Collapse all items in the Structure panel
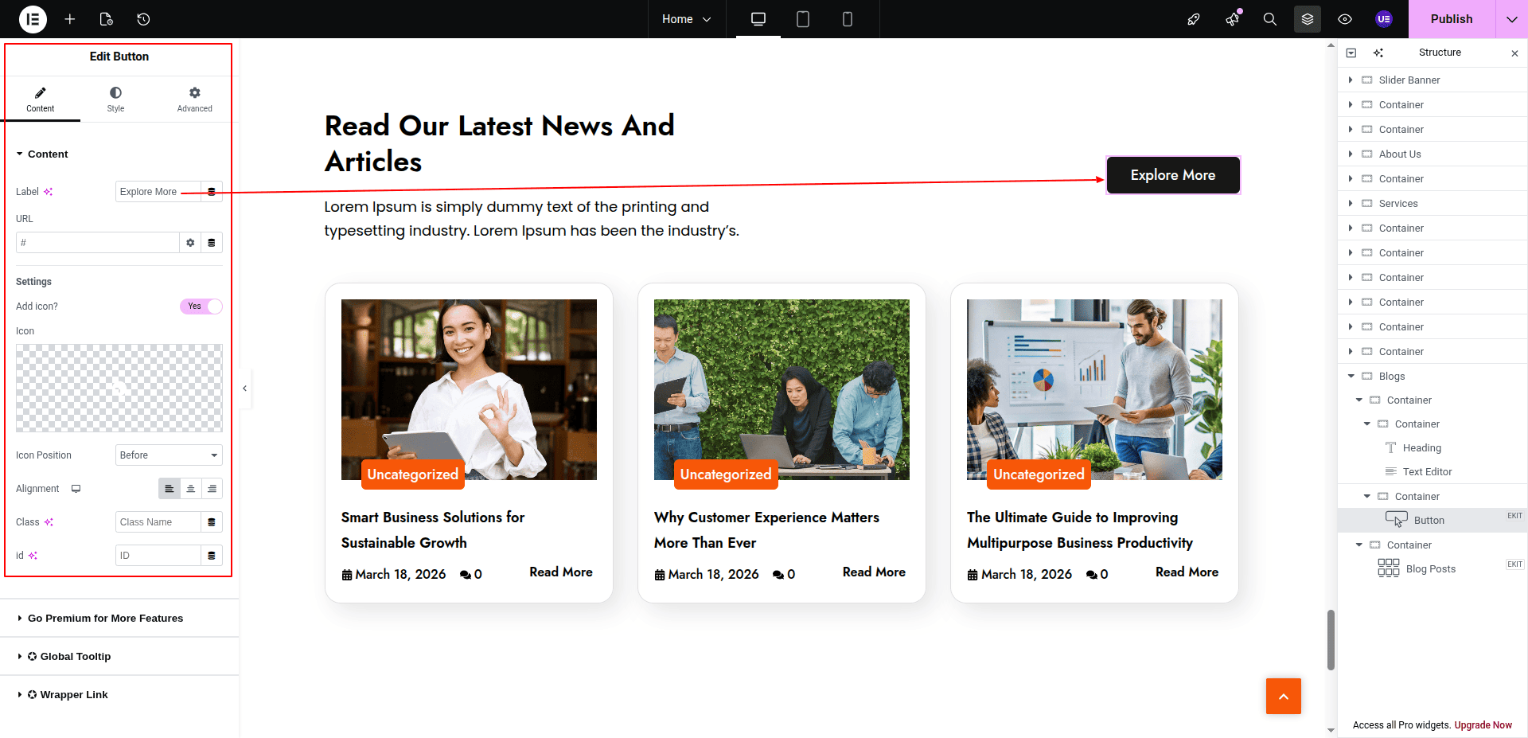 pos(1351,53)
